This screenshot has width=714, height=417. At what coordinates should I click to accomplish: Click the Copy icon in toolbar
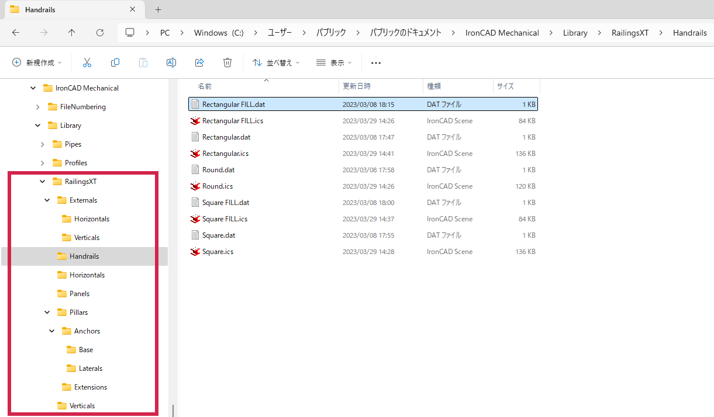point(115,62)
